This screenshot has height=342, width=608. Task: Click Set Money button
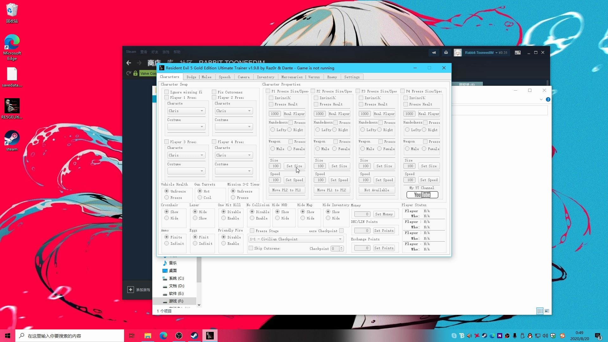click(x=384, y=214)
